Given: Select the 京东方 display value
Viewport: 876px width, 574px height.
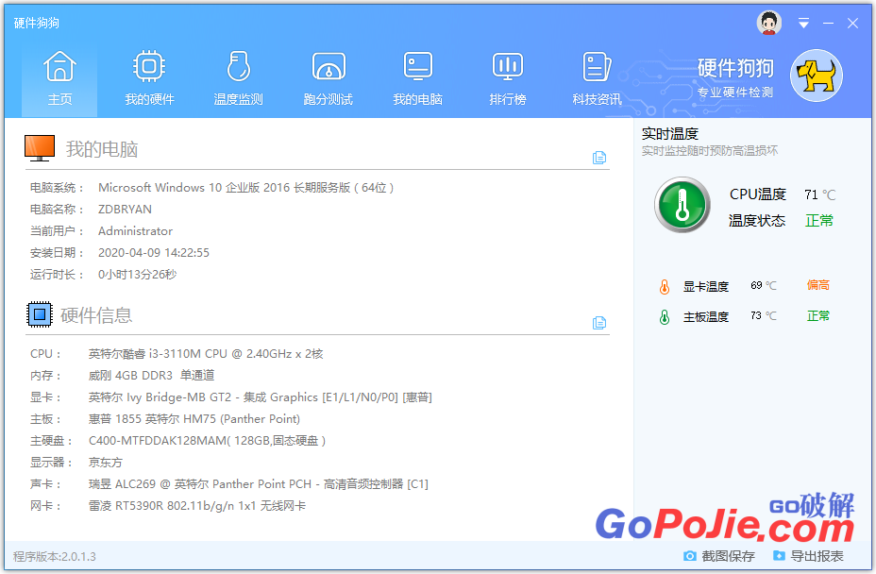Looking at the screenshot, I should [x=105, y=463].
